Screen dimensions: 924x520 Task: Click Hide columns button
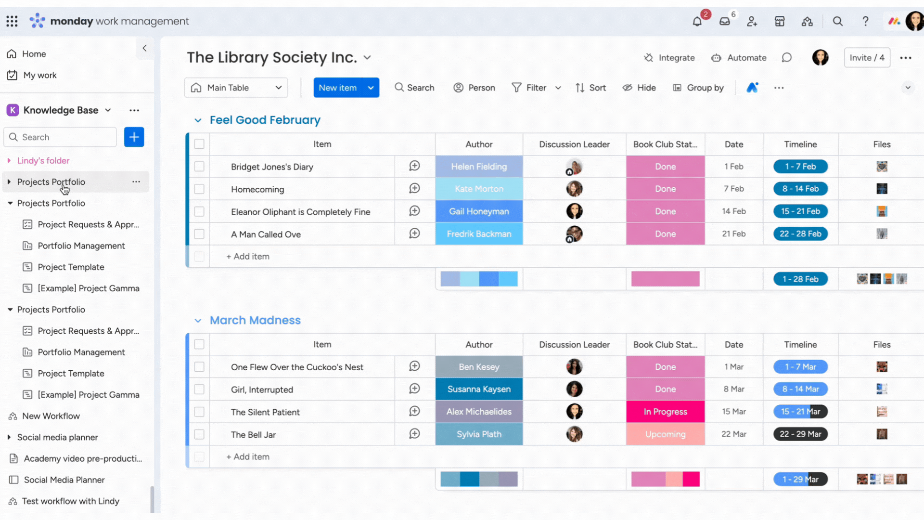639,88
